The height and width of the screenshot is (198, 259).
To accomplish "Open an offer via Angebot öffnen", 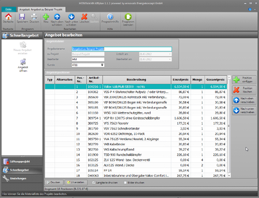I will point(23,65).
